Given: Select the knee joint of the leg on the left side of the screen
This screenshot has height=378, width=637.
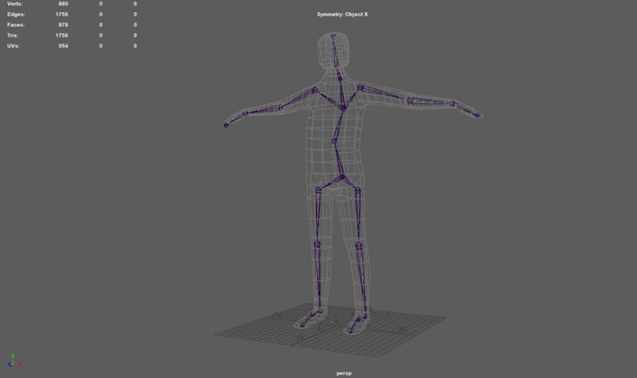Looking at the screenshot, I should [317, 244].
